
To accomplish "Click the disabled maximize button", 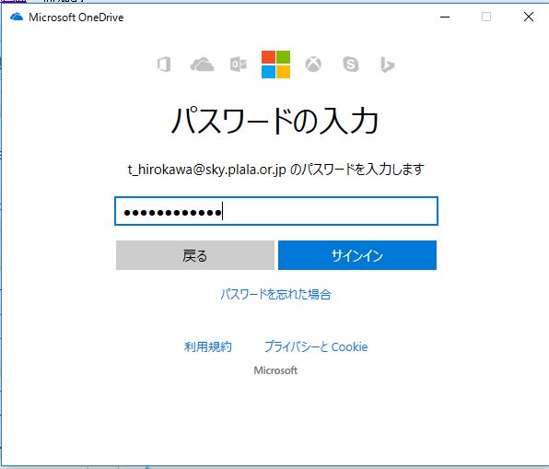I will click(x=486, y=17).
